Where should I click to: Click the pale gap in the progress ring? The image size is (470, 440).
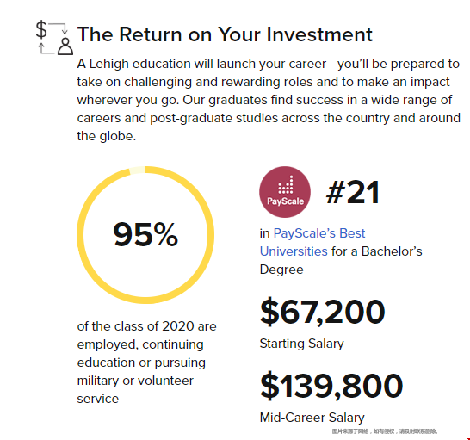tap(137, 170)
